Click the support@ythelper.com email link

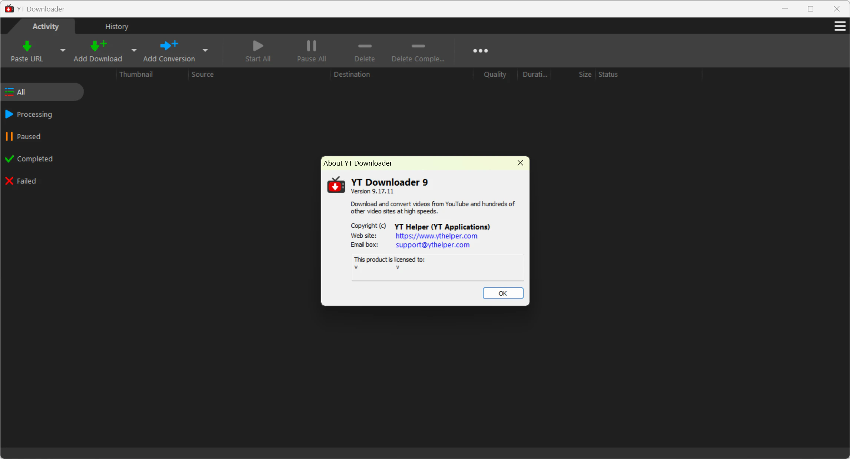[x=432, y=245]
